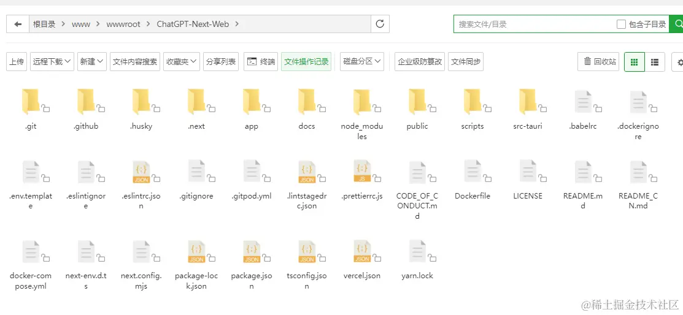The height and width of the screenshot is (315, 683).
Task: Open the docs folder icon
Action: click(307, 101)
